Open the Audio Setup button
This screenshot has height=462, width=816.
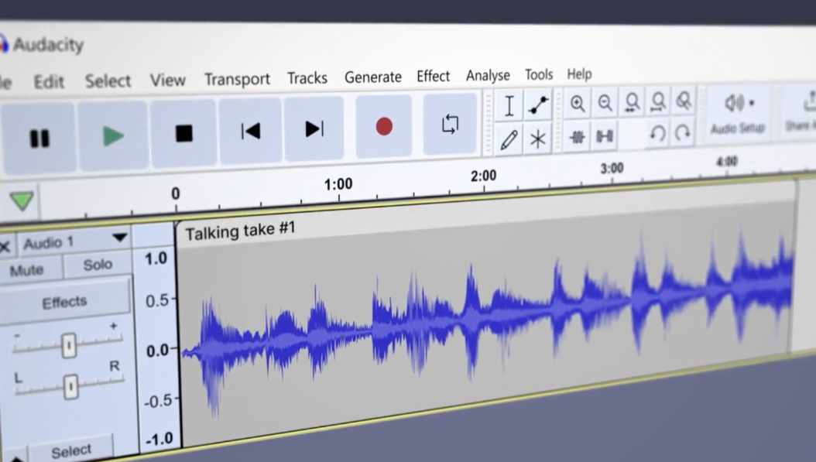click(x=739, y=112)
